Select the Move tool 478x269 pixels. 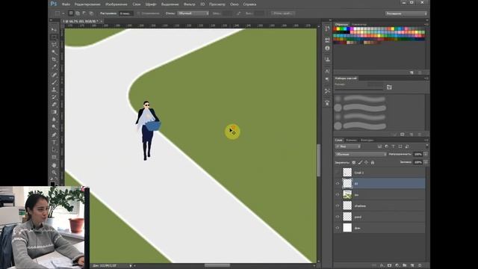click(x=55, y=30)
